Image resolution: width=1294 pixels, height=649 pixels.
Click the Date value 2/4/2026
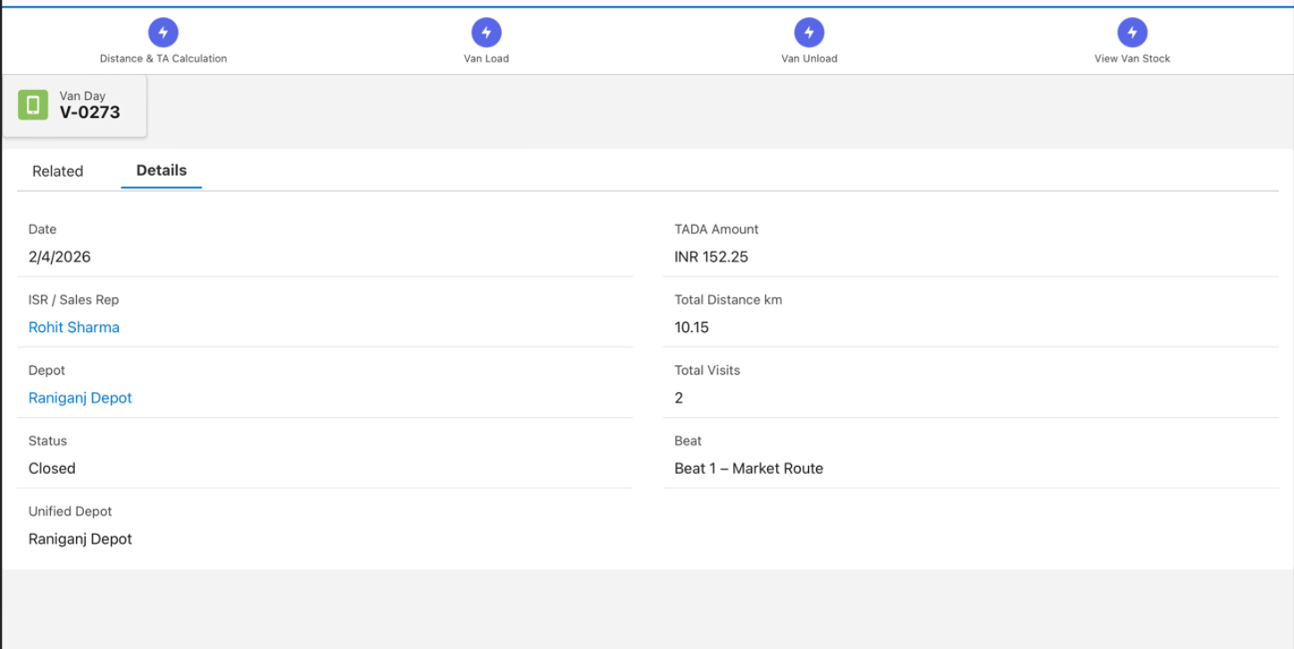point(60,257)
